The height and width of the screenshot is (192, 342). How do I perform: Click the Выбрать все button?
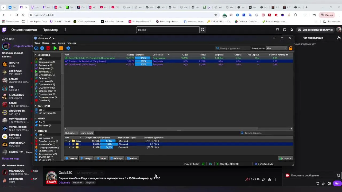71,133
